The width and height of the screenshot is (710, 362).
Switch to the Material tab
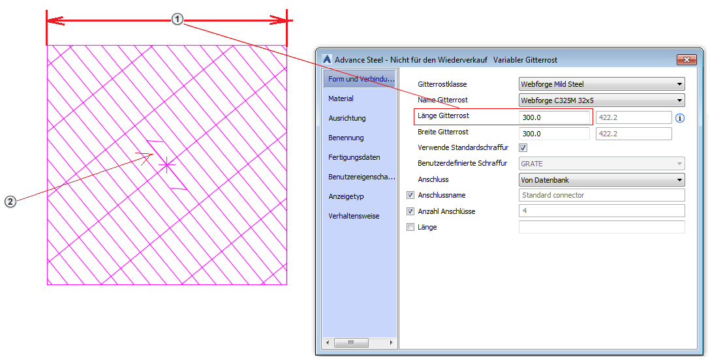click(x=341, y=98)
